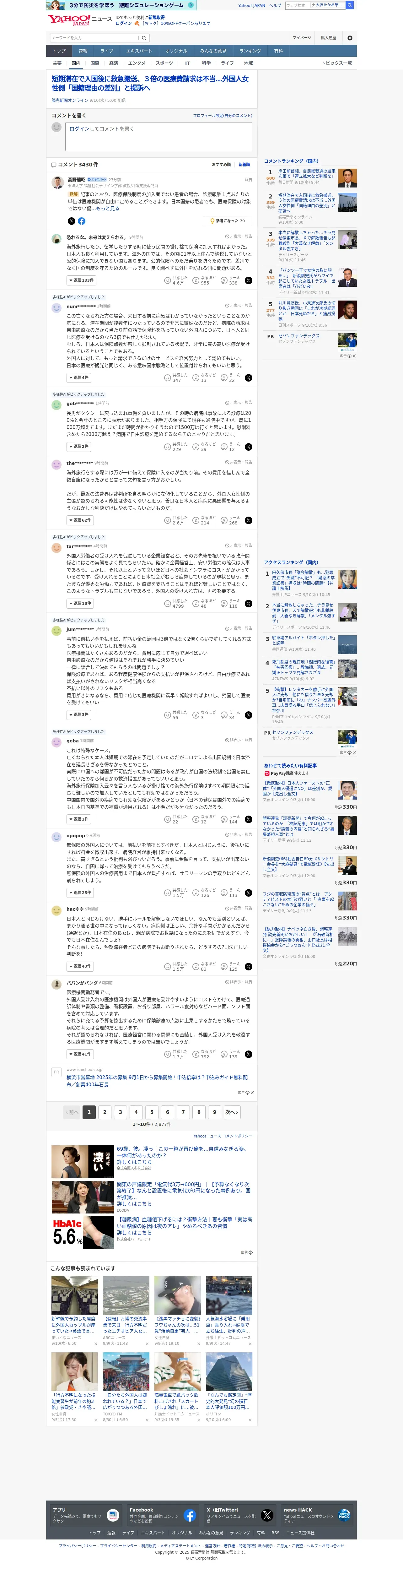This screenshot has width=403, height=1596.
Task: Hide or report opopop comment via 非表示・報告
Action: point(239,834)
